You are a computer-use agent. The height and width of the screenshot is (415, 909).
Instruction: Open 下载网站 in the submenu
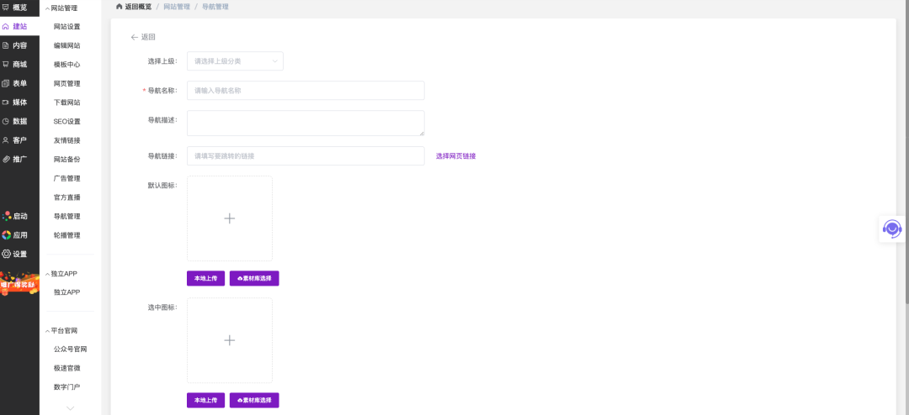[66, 102]
